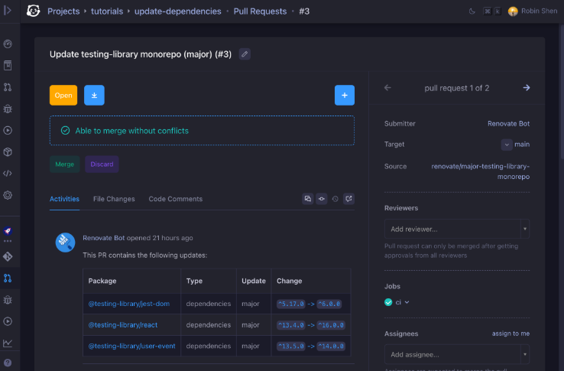
Task: Click the blue download button beside Open
Action: coord(94,95)
